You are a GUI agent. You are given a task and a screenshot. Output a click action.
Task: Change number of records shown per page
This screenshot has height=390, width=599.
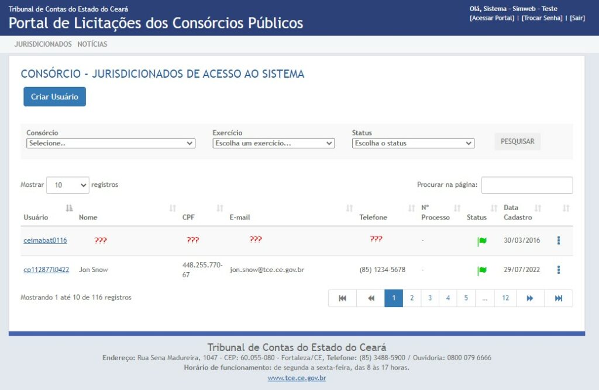[x=67, y=185]
